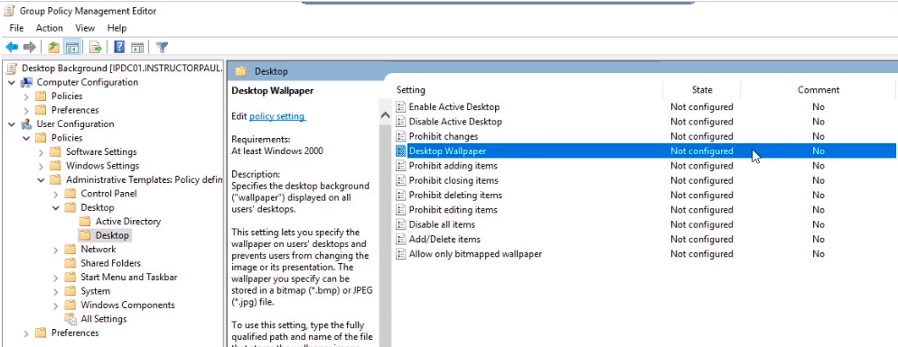This screenshot has height=347, width=898.
Task: Select the Control Panel tree folder
Action: (108, 193)
